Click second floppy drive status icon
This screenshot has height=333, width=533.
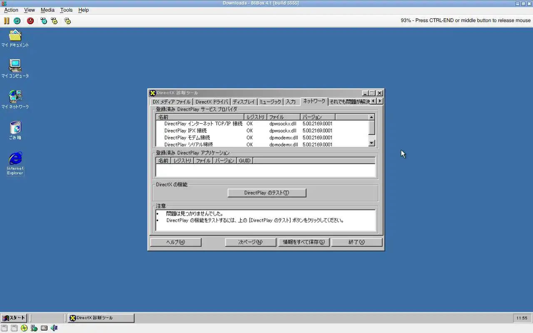point(14,328)
